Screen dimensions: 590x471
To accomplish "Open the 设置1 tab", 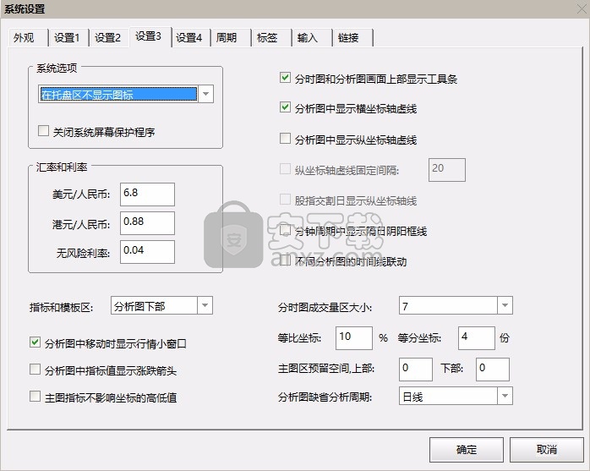I will [x=68, y=38].
